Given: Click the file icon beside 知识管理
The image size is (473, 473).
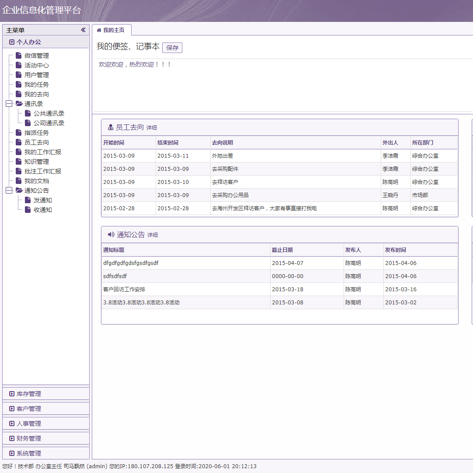Looking at the screenshot, I should (18, 162).
